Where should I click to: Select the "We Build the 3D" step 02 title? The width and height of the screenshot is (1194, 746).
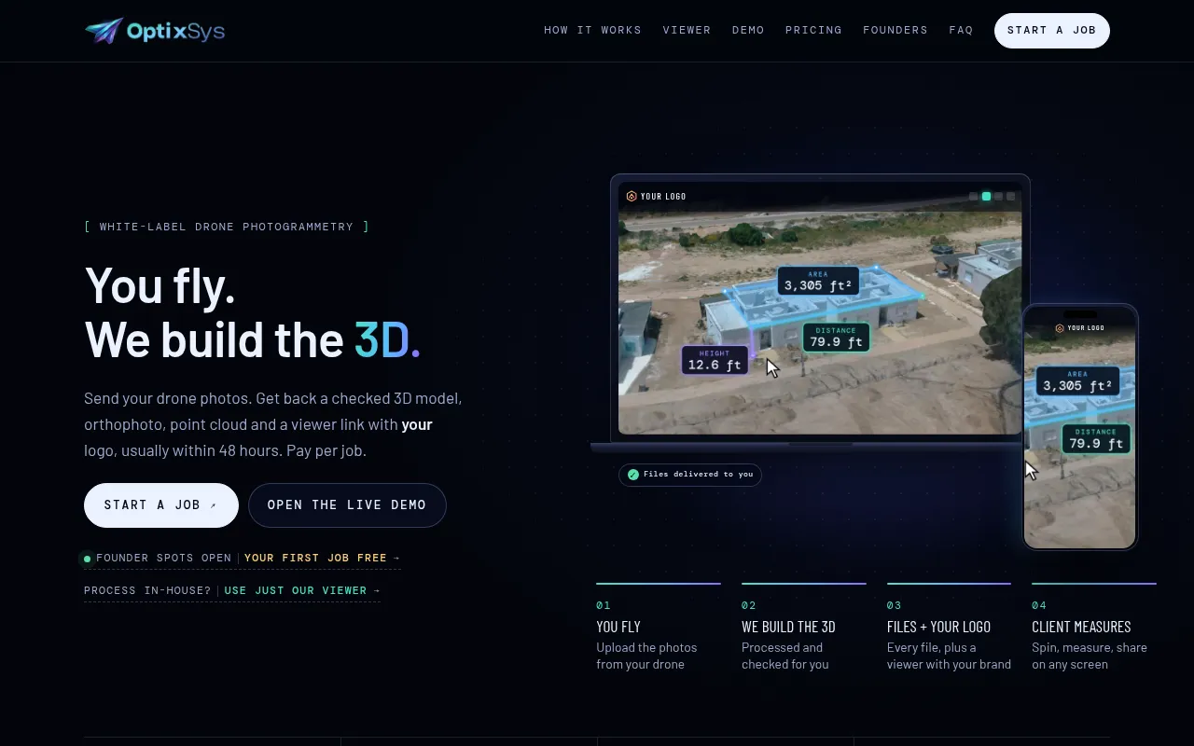pos(788,628)
